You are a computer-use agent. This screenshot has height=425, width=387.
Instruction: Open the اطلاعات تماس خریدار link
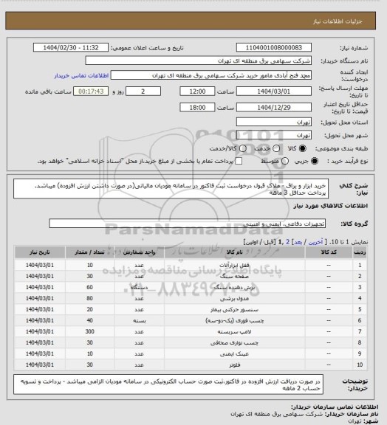click(81, 75)
